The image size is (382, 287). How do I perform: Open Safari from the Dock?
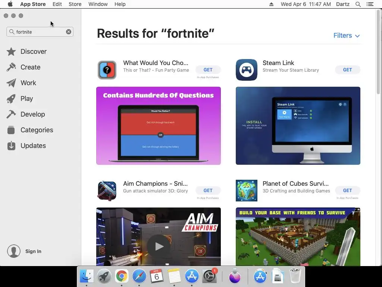tap(139, 276)
